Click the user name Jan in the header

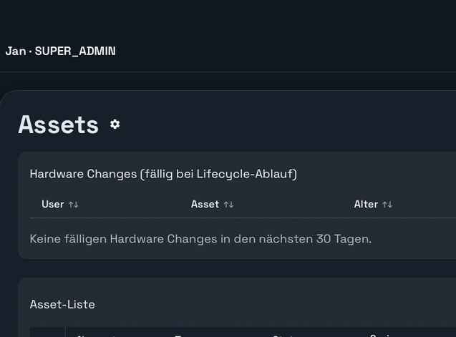[x=15, y=52]
